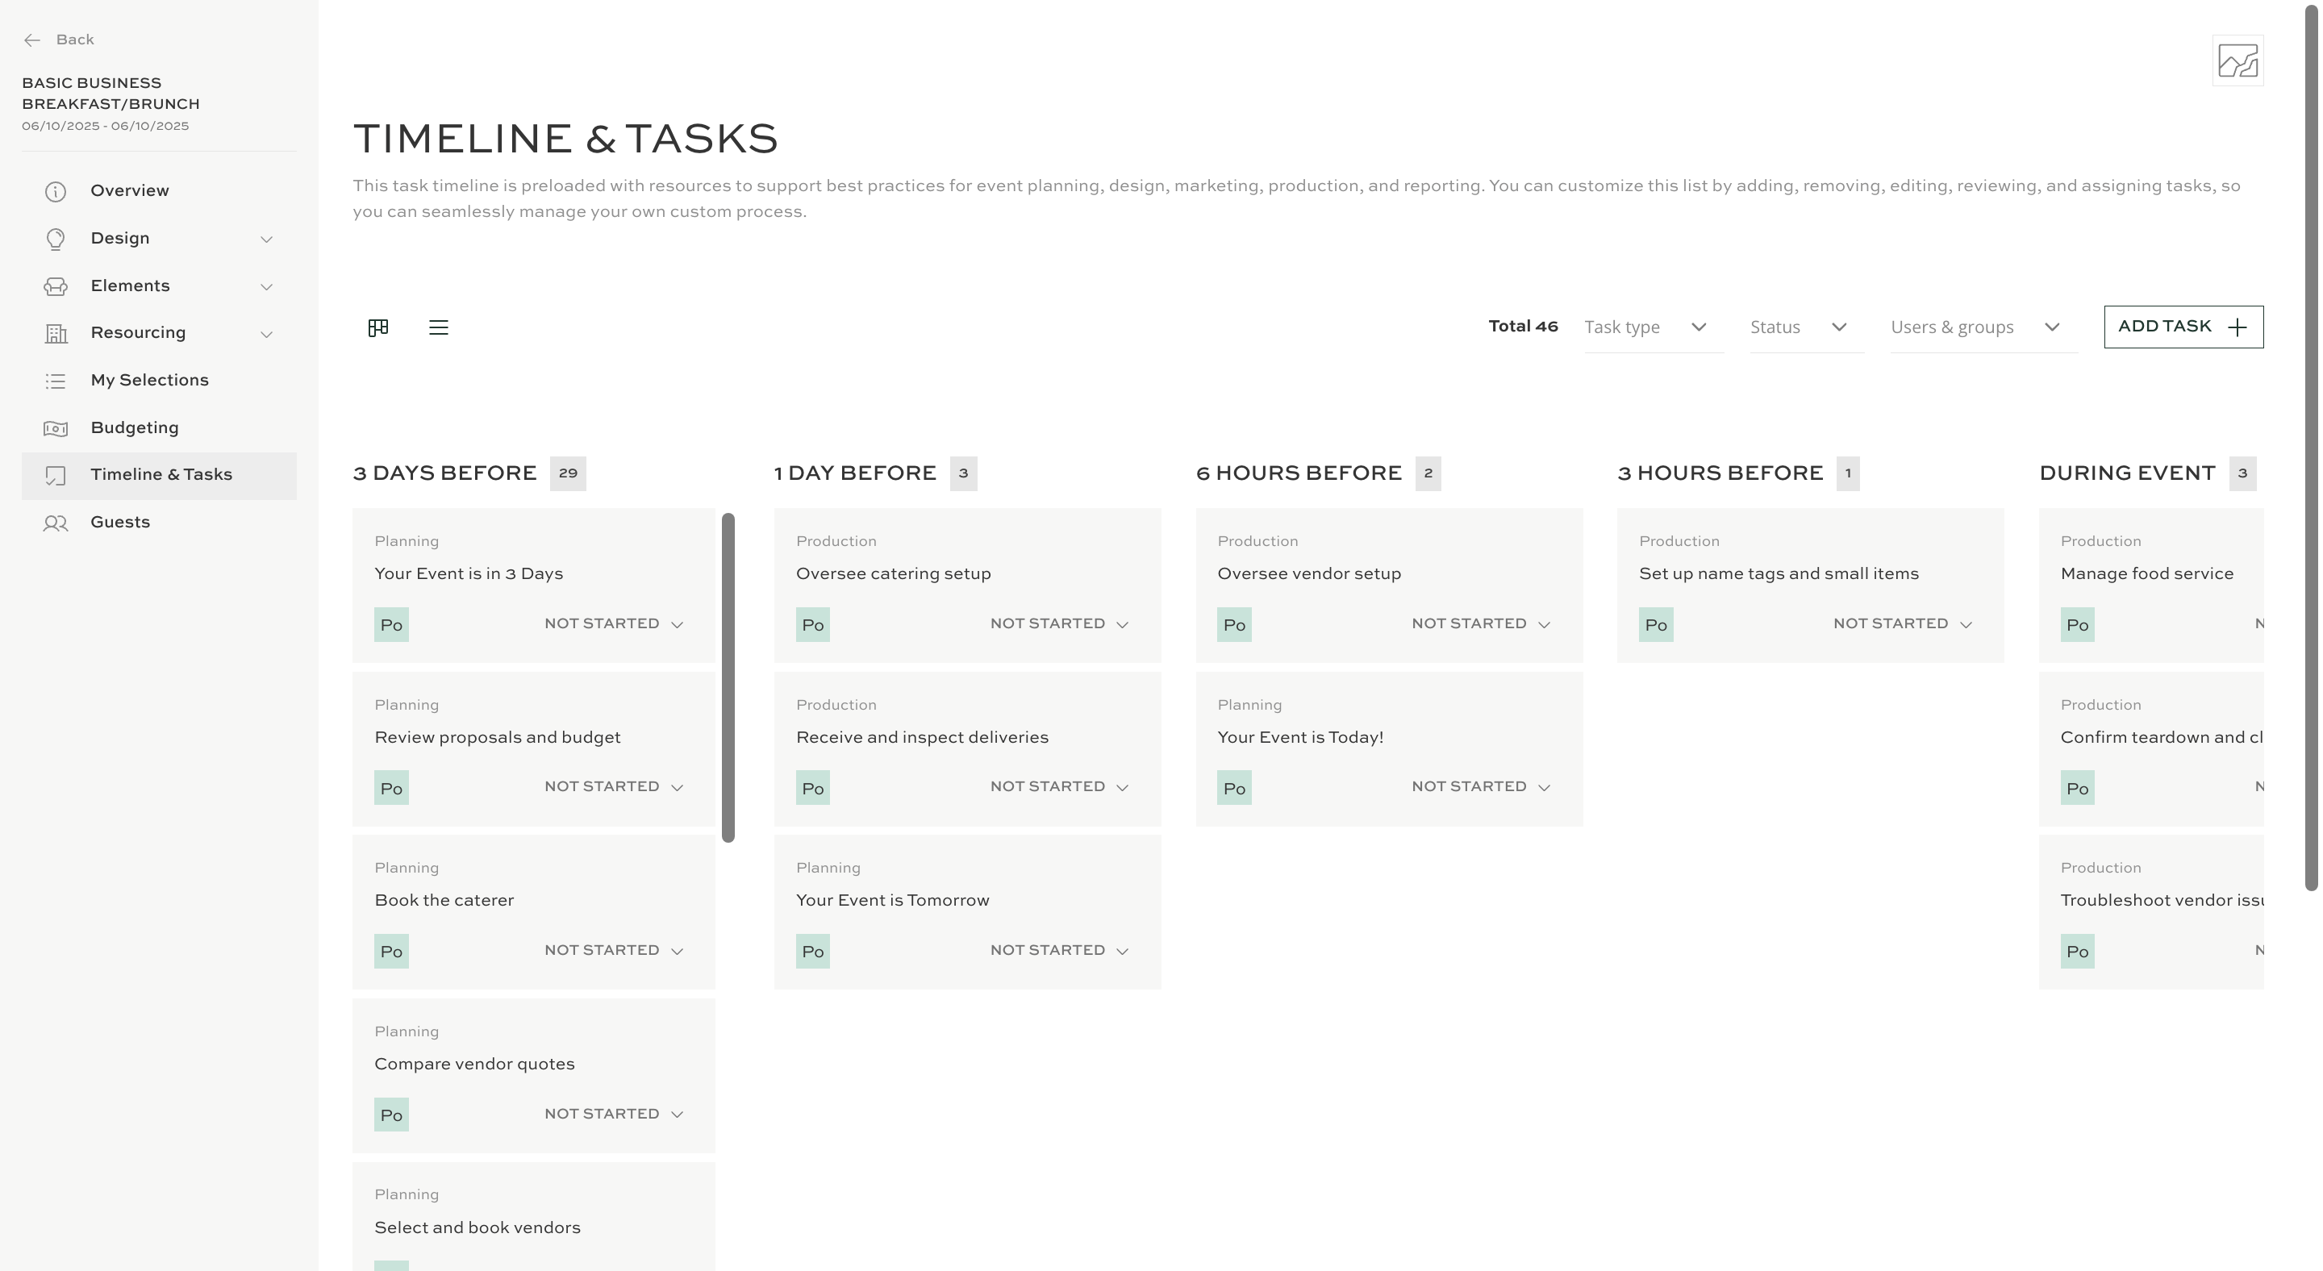Click the Elements armchair icon
This screenshot has height=1271, width=2323.
pos(56,286)
